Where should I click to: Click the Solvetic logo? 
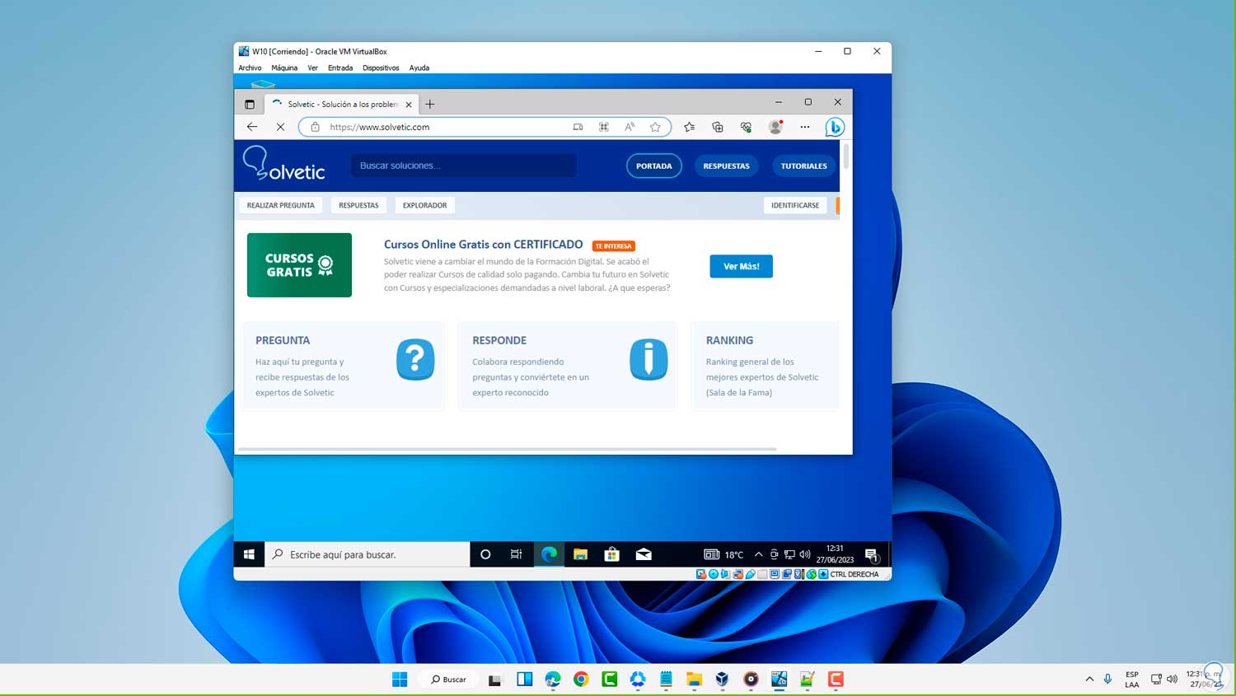[284, 164]
